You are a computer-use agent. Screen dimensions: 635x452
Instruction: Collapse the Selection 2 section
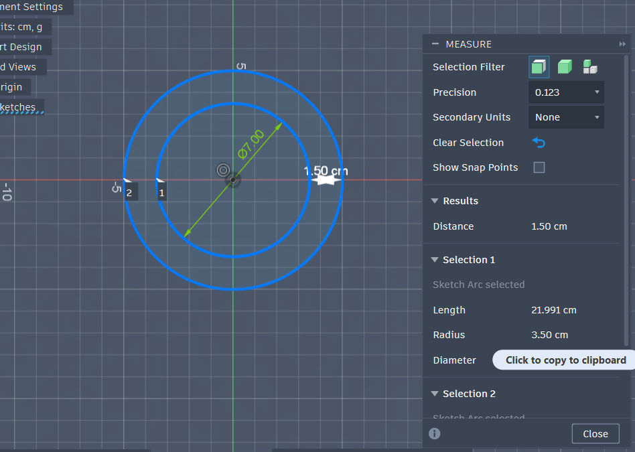[x=435, y=394]
